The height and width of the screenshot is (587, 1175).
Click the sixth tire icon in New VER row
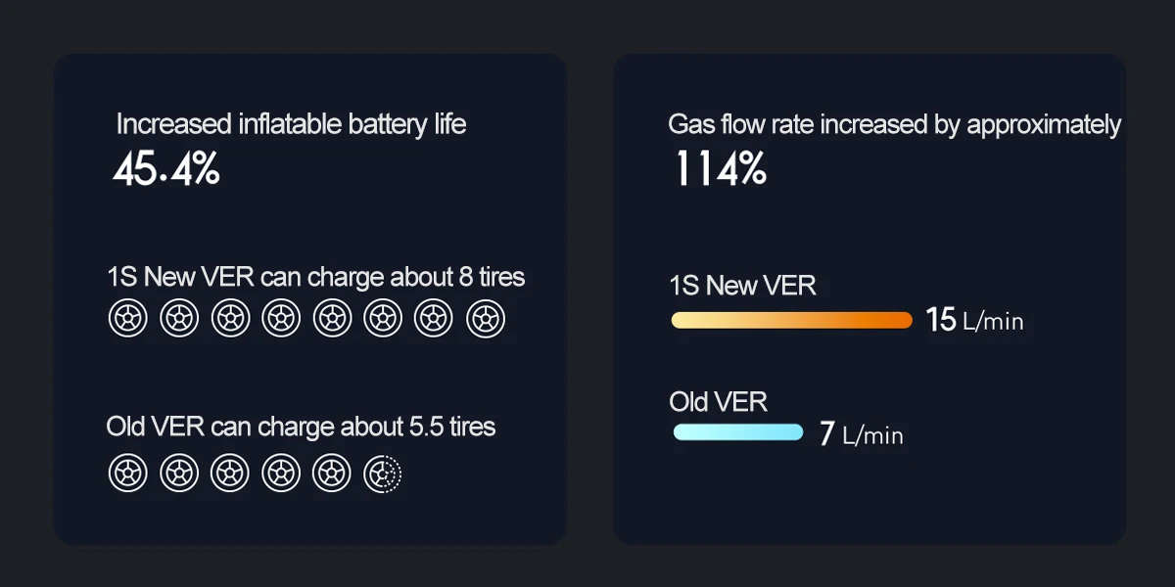(x=383, y=319)
